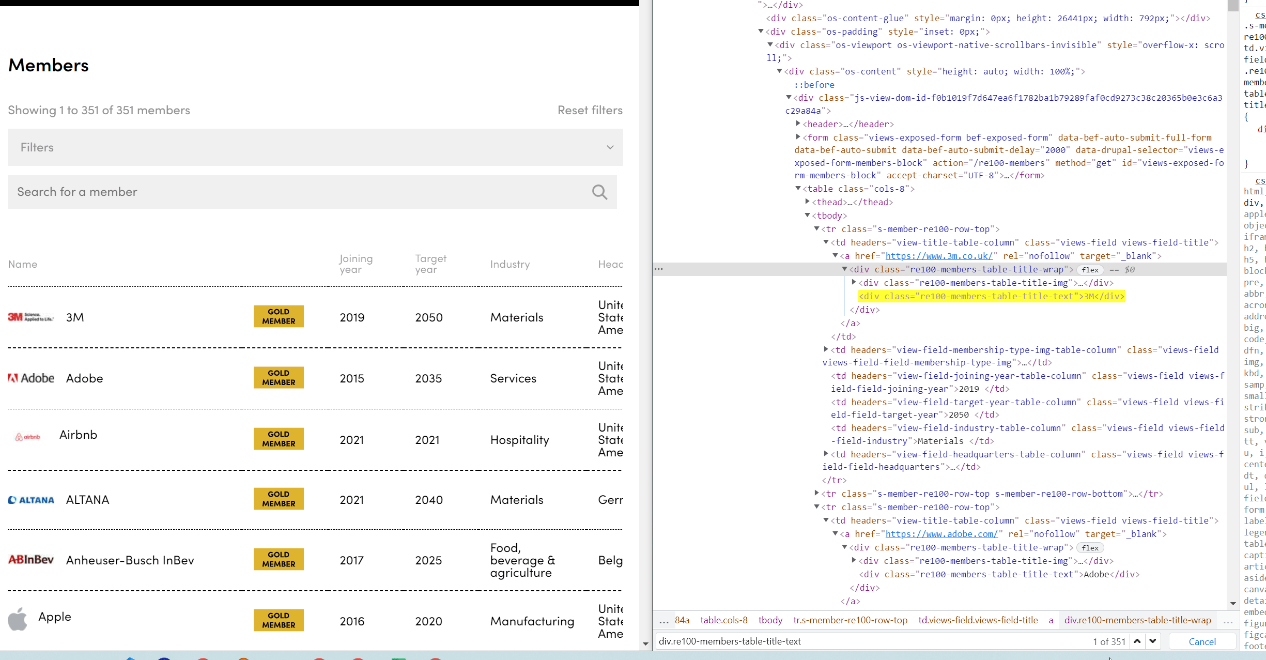Click the Reset filters link
This screenshot has height=660, width=1266.
[590, 110]
